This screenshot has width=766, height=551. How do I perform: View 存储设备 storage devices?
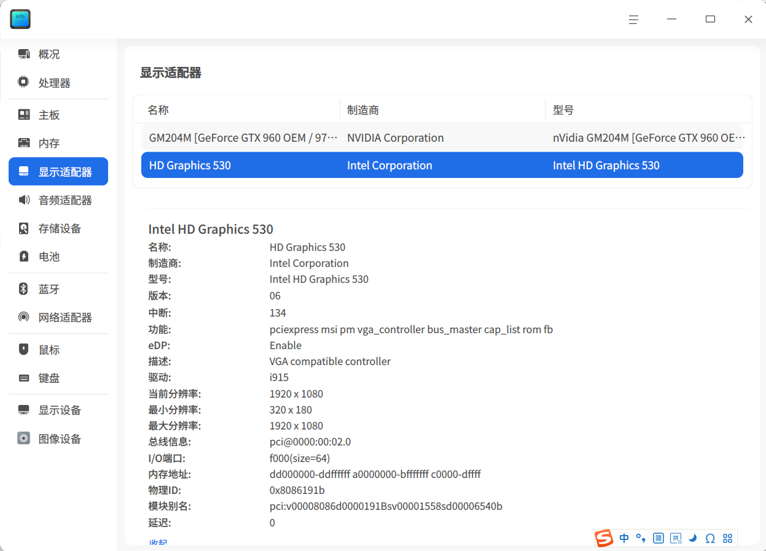tap(58, 228)
